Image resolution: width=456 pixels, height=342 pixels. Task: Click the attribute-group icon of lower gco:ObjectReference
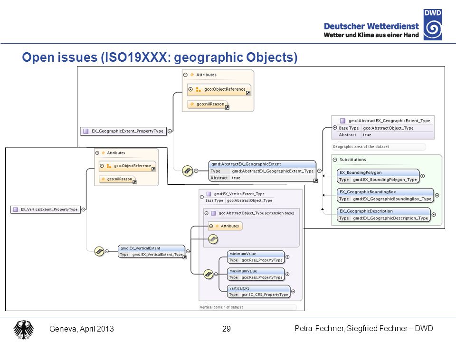pyautogui.click(x=109, y=166)
